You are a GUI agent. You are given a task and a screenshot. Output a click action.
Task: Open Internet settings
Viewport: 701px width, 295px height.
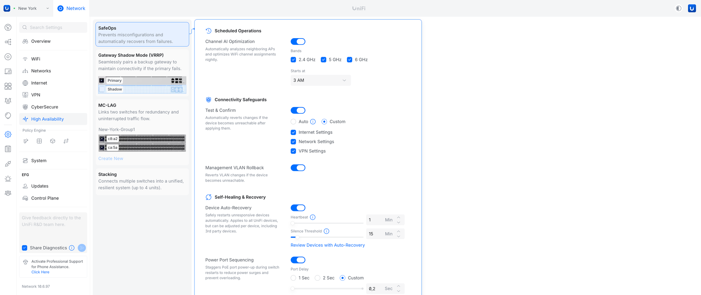53,83
